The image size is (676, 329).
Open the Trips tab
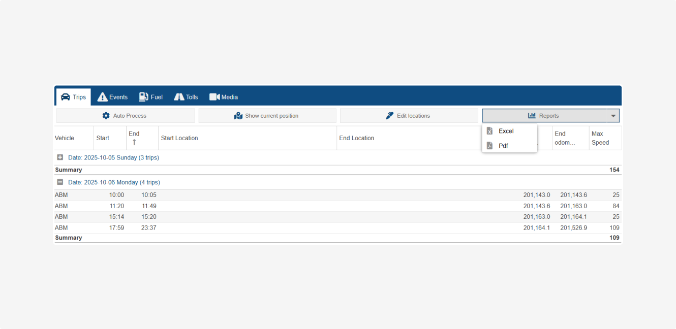73,97
